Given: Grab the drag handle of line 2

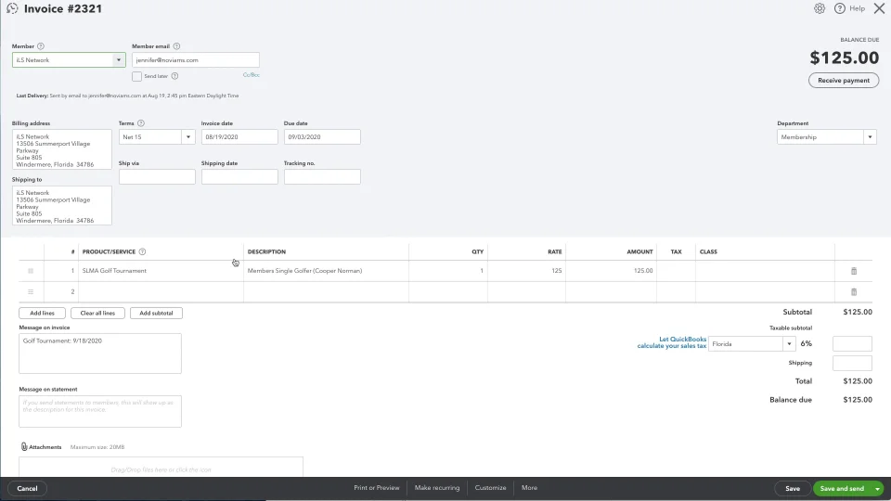Looking at the screenshot, I should coord(31,292).
